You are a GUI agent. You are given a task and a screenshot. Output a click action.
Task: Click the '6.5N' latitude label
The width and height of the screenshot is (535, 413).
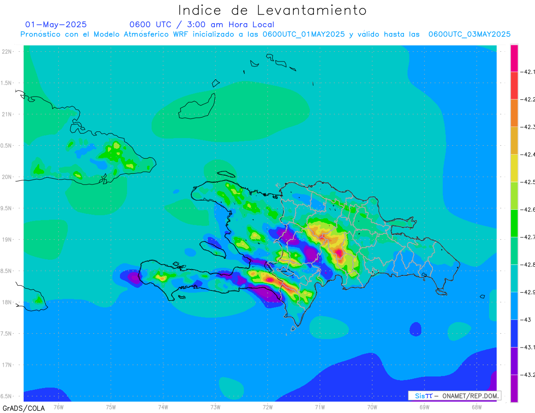point(6,397)
